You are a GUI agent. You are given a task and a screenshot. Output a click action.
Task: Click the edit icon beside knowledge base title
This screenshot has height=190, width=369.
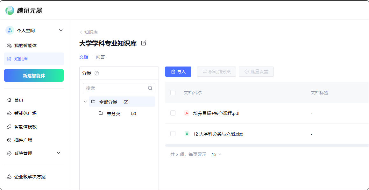144,43
